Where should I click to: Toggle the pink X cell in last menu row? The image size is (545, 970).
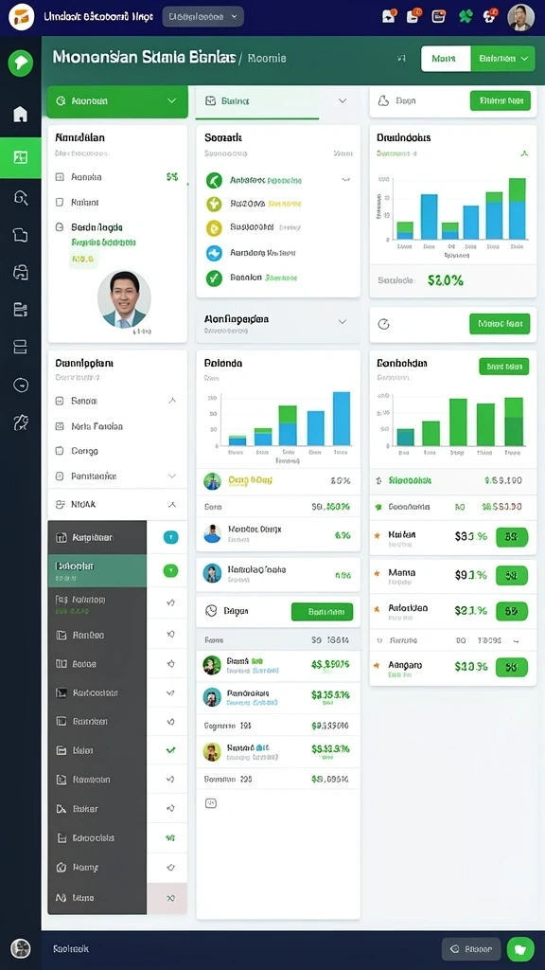click(x=167, y=898)
